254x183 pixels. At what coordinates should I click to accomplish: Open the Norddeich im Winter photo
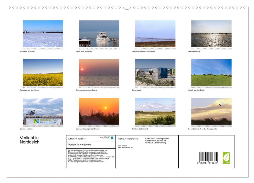43,34
